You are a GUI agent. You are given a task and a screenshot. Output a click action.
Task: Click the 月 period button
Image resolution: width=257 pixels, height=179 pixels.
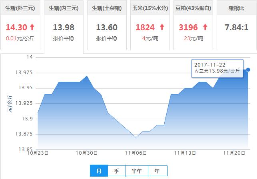click(99, 171)
